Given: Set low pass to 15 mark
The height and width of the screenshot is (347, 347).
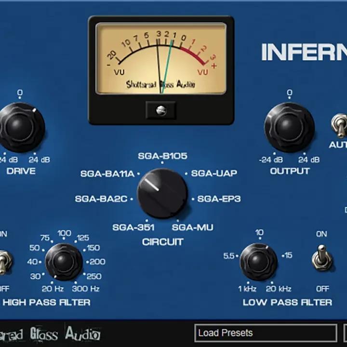Looking at the screenshot, I should [x=289, y=255].
